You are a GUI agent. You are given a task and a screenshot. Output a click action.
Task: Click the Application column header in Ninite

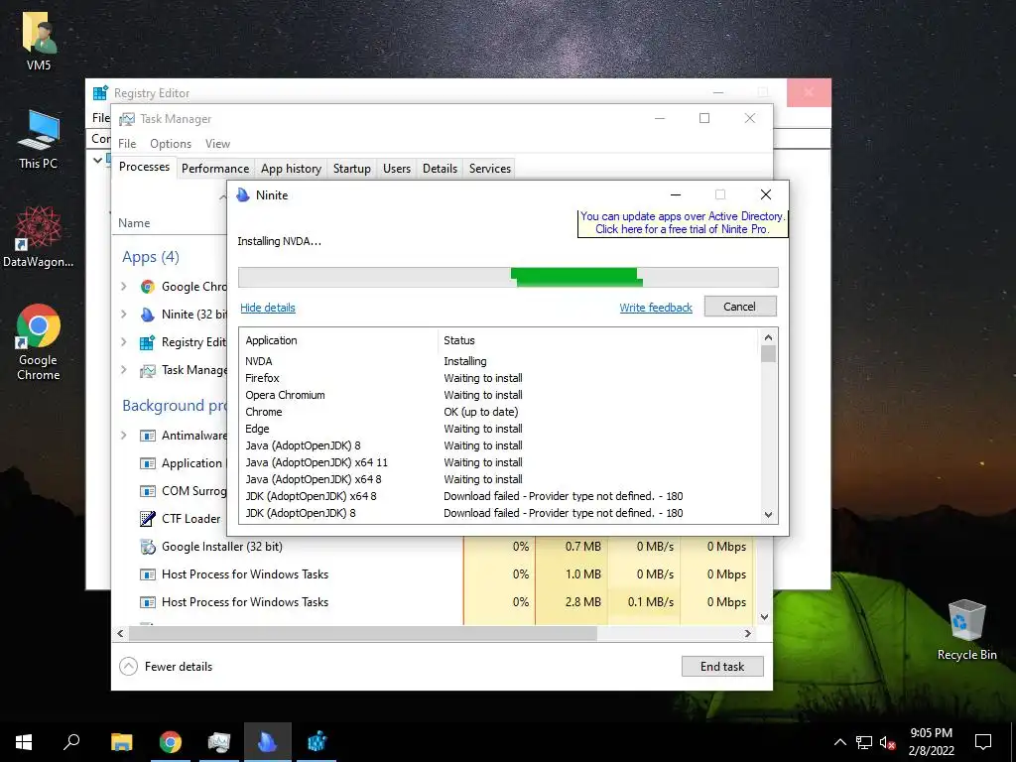tap(271, 341)
